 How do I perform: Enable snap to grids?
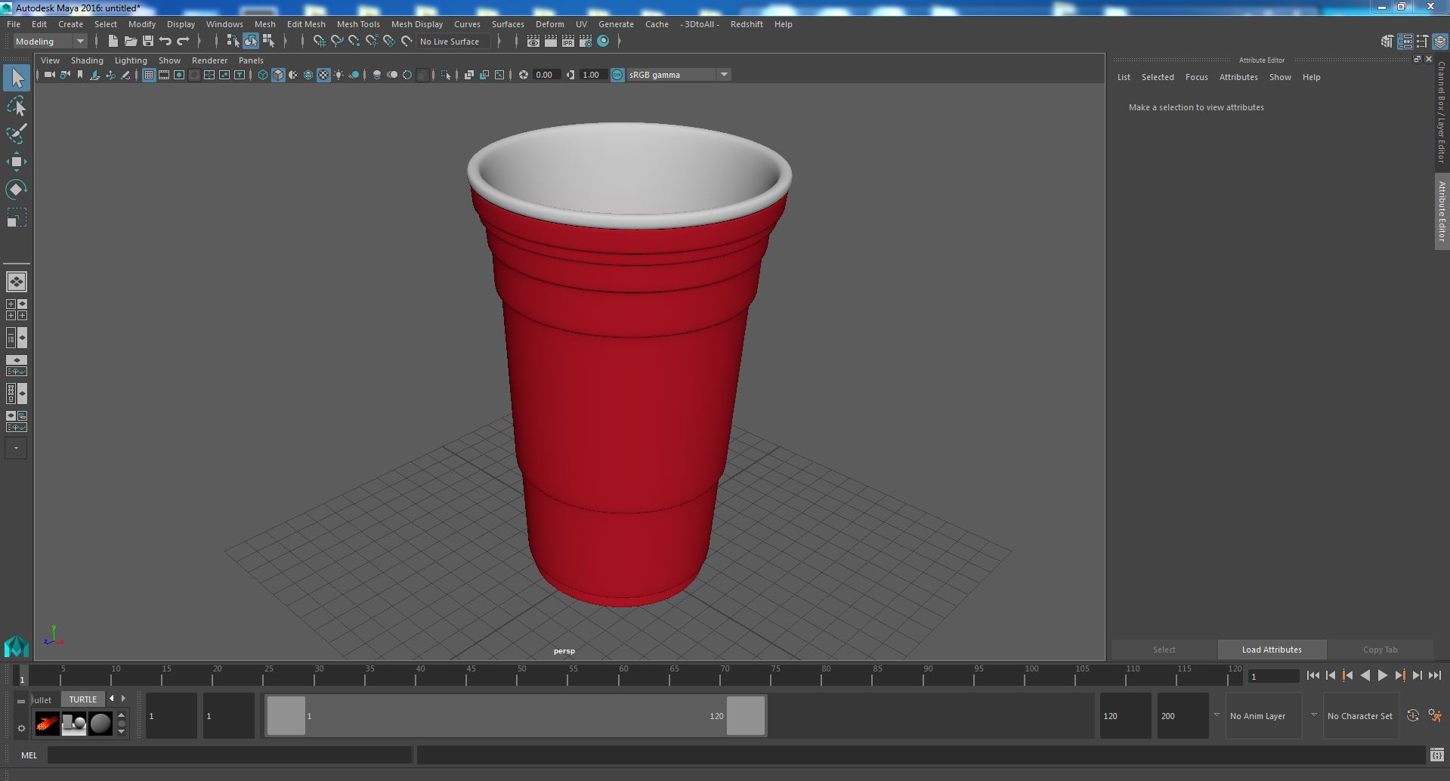coord(319,42)
